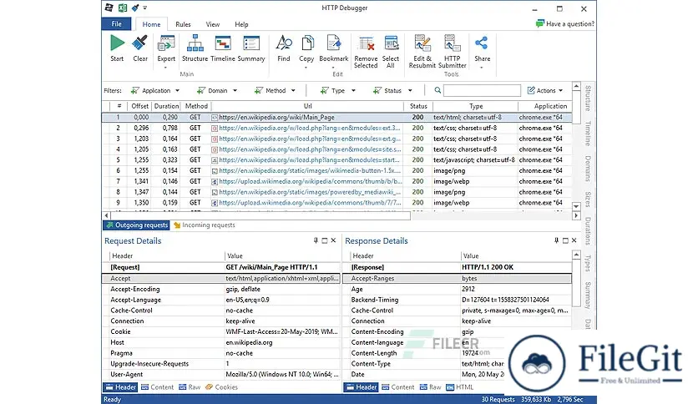Pin the Response Details panel
This screenshot has width=698, height=404.
pos(556,240)
